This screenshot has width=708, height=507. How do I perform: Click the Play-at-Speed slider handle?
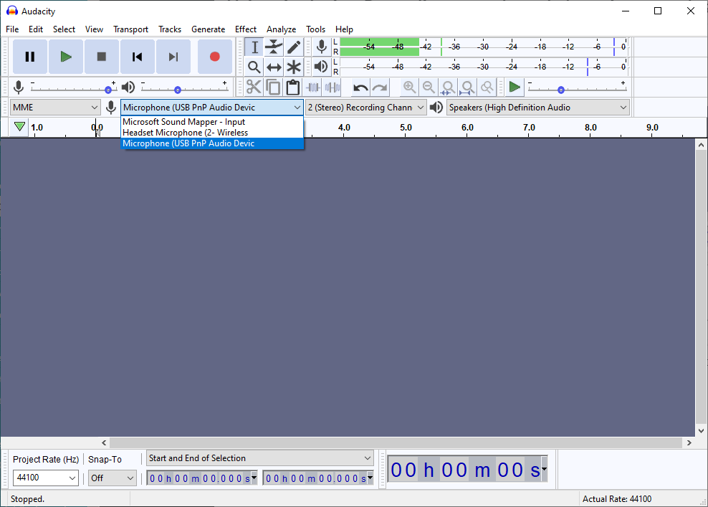pyautogui.click(x=561, y=90)
